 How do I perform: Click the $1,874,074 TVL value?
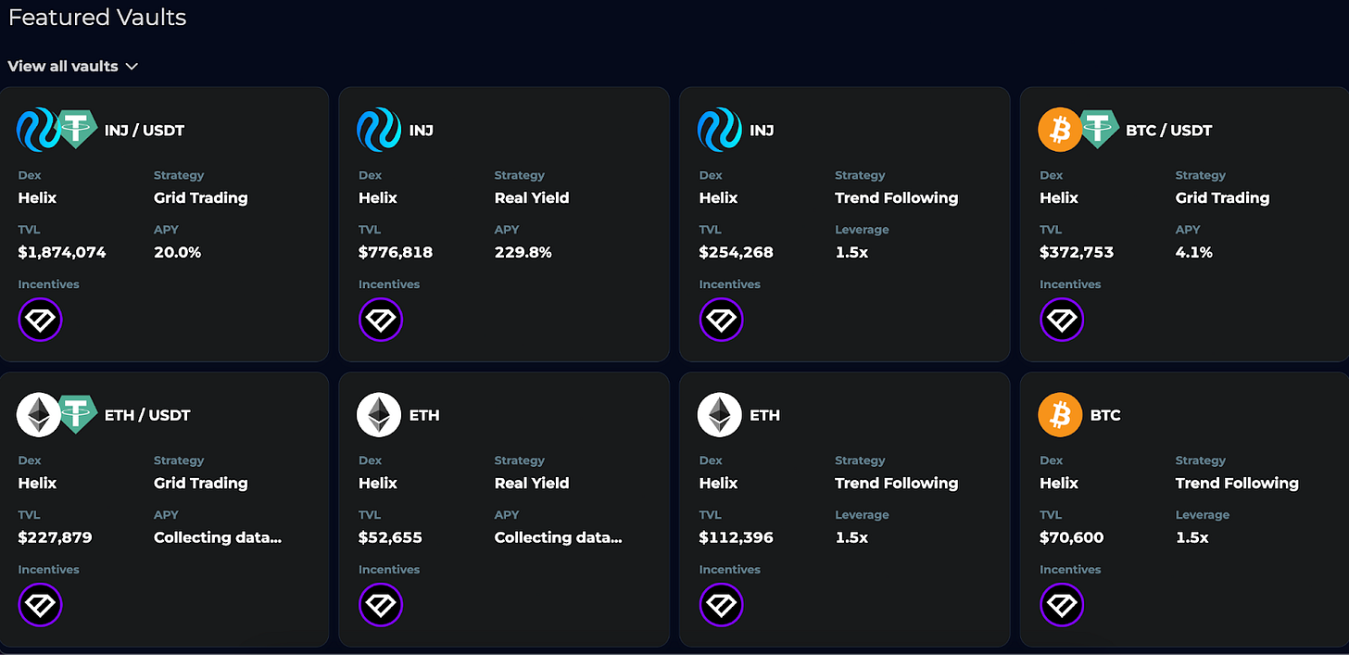[x=62, y=252]
